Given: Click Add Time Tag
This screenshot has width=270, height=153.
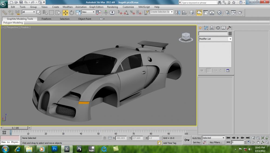Looking at the screenshot, I should pyautogui.click(x=170, y=143).
